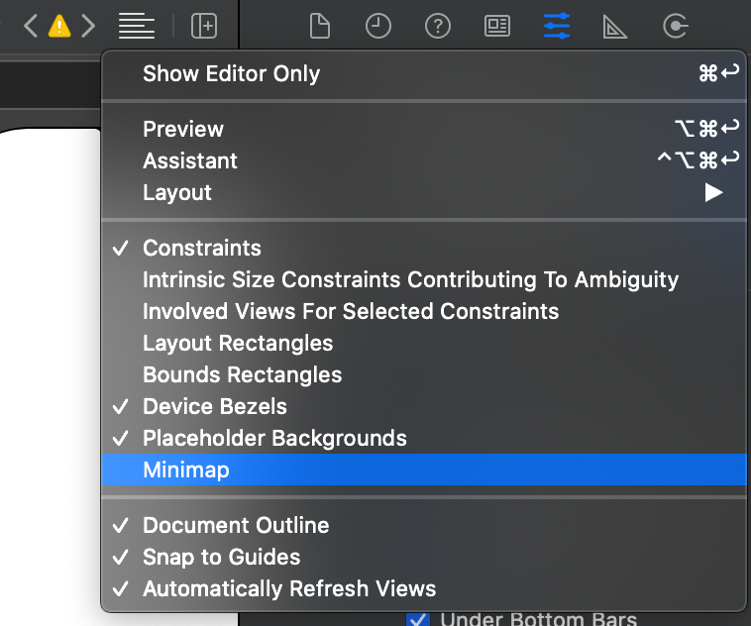Screen dimensions: 751x626
Task: Show the Attributes inspector sliders icon
Action: click(557, 26)
